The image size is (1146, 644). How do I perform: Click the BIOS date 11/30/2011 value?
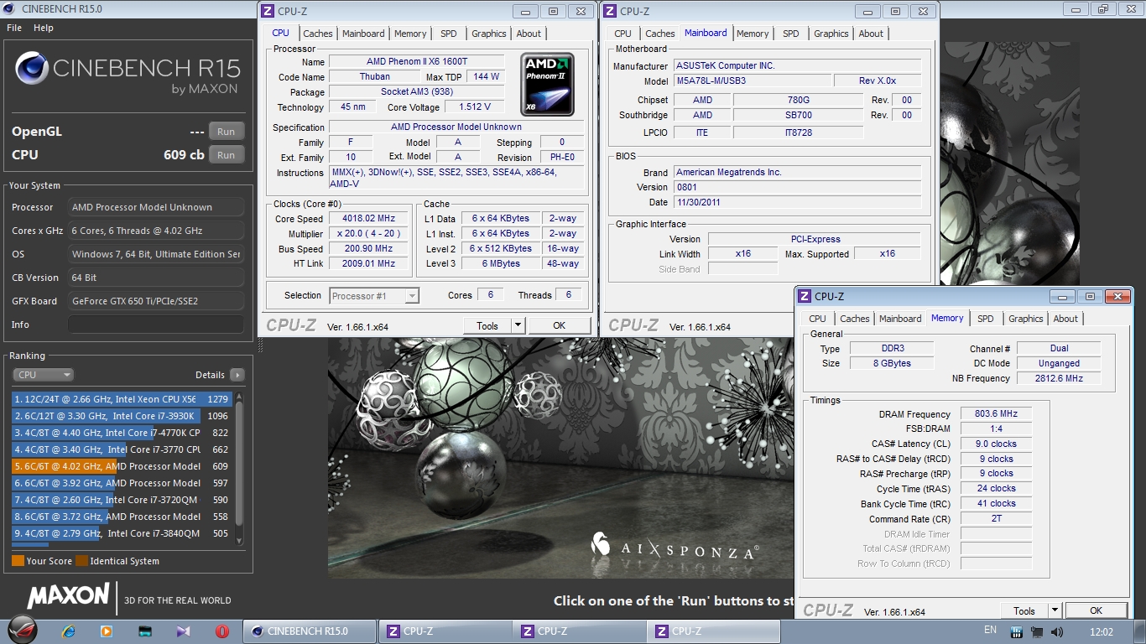(x=798, y=202)
